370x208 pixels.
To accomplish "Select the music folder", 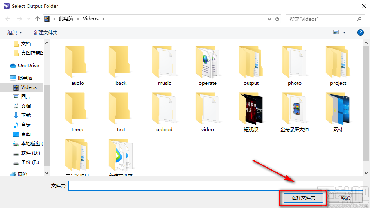I will click(164, 66).
